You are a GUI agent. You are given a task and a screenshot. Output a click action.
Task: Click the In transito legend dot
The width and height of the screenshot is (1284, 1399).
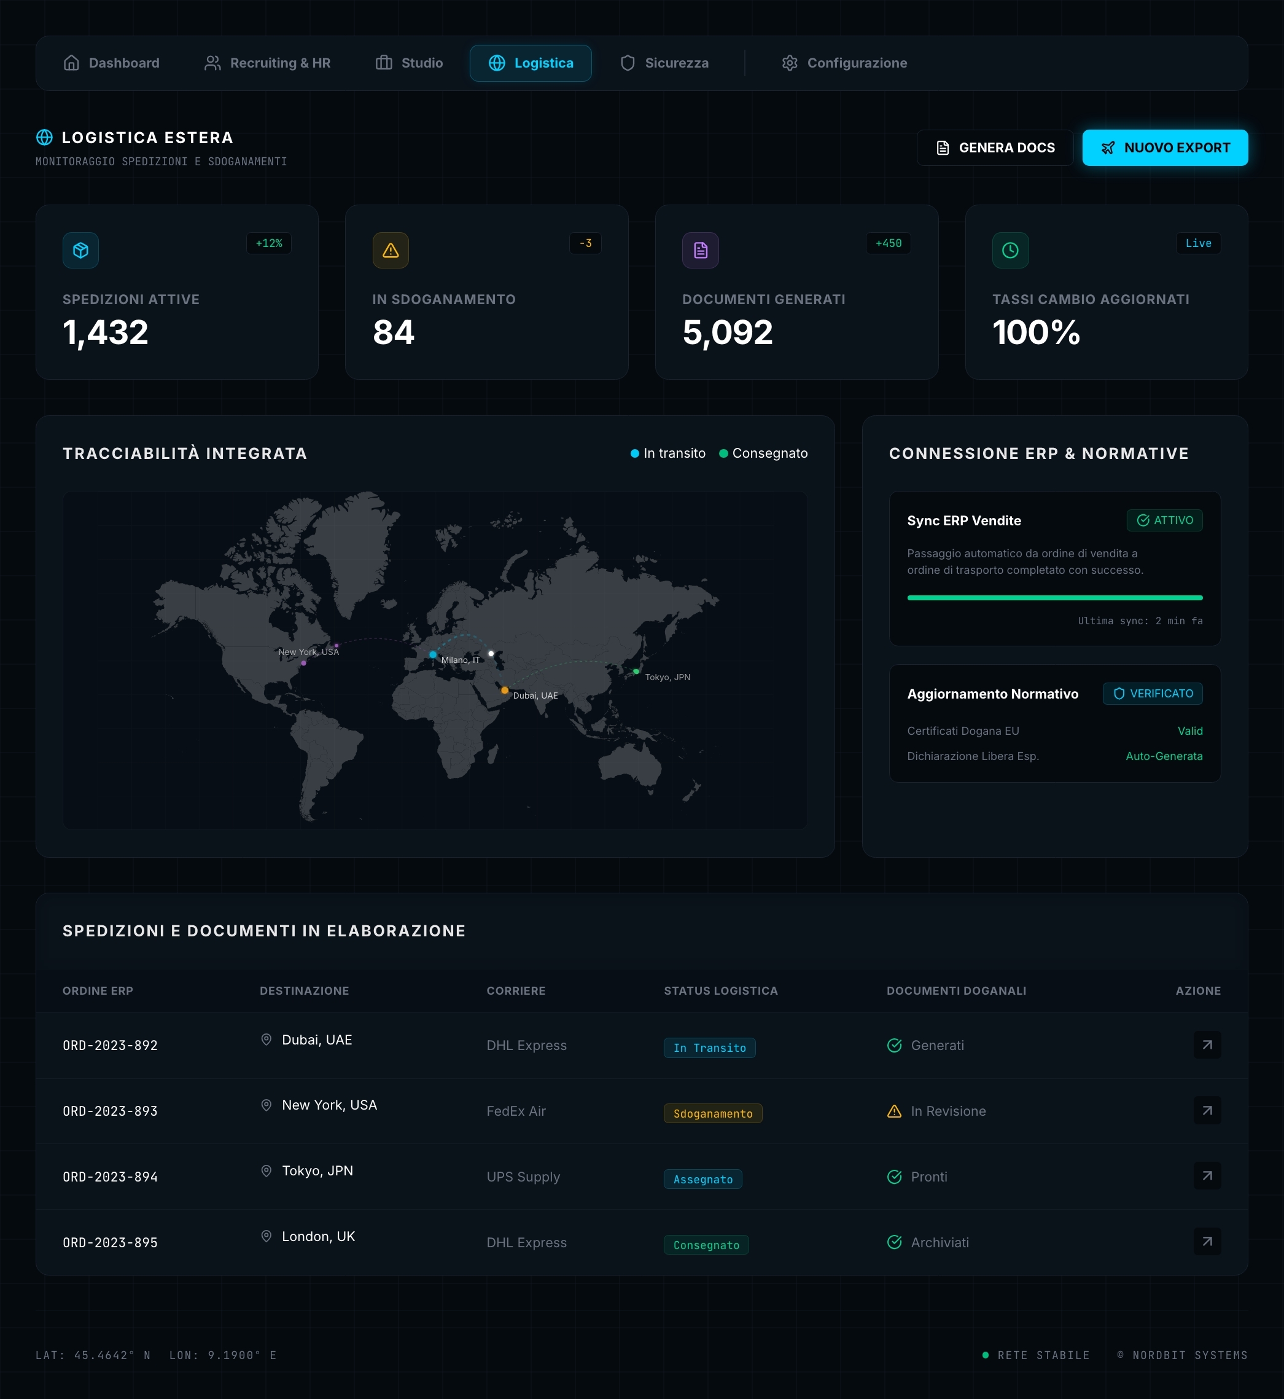click(634, 453)
